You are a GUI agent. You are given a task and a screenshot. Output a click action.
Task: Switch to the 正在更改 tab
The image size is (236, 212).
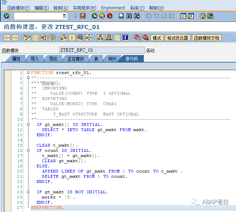point(76,59)
